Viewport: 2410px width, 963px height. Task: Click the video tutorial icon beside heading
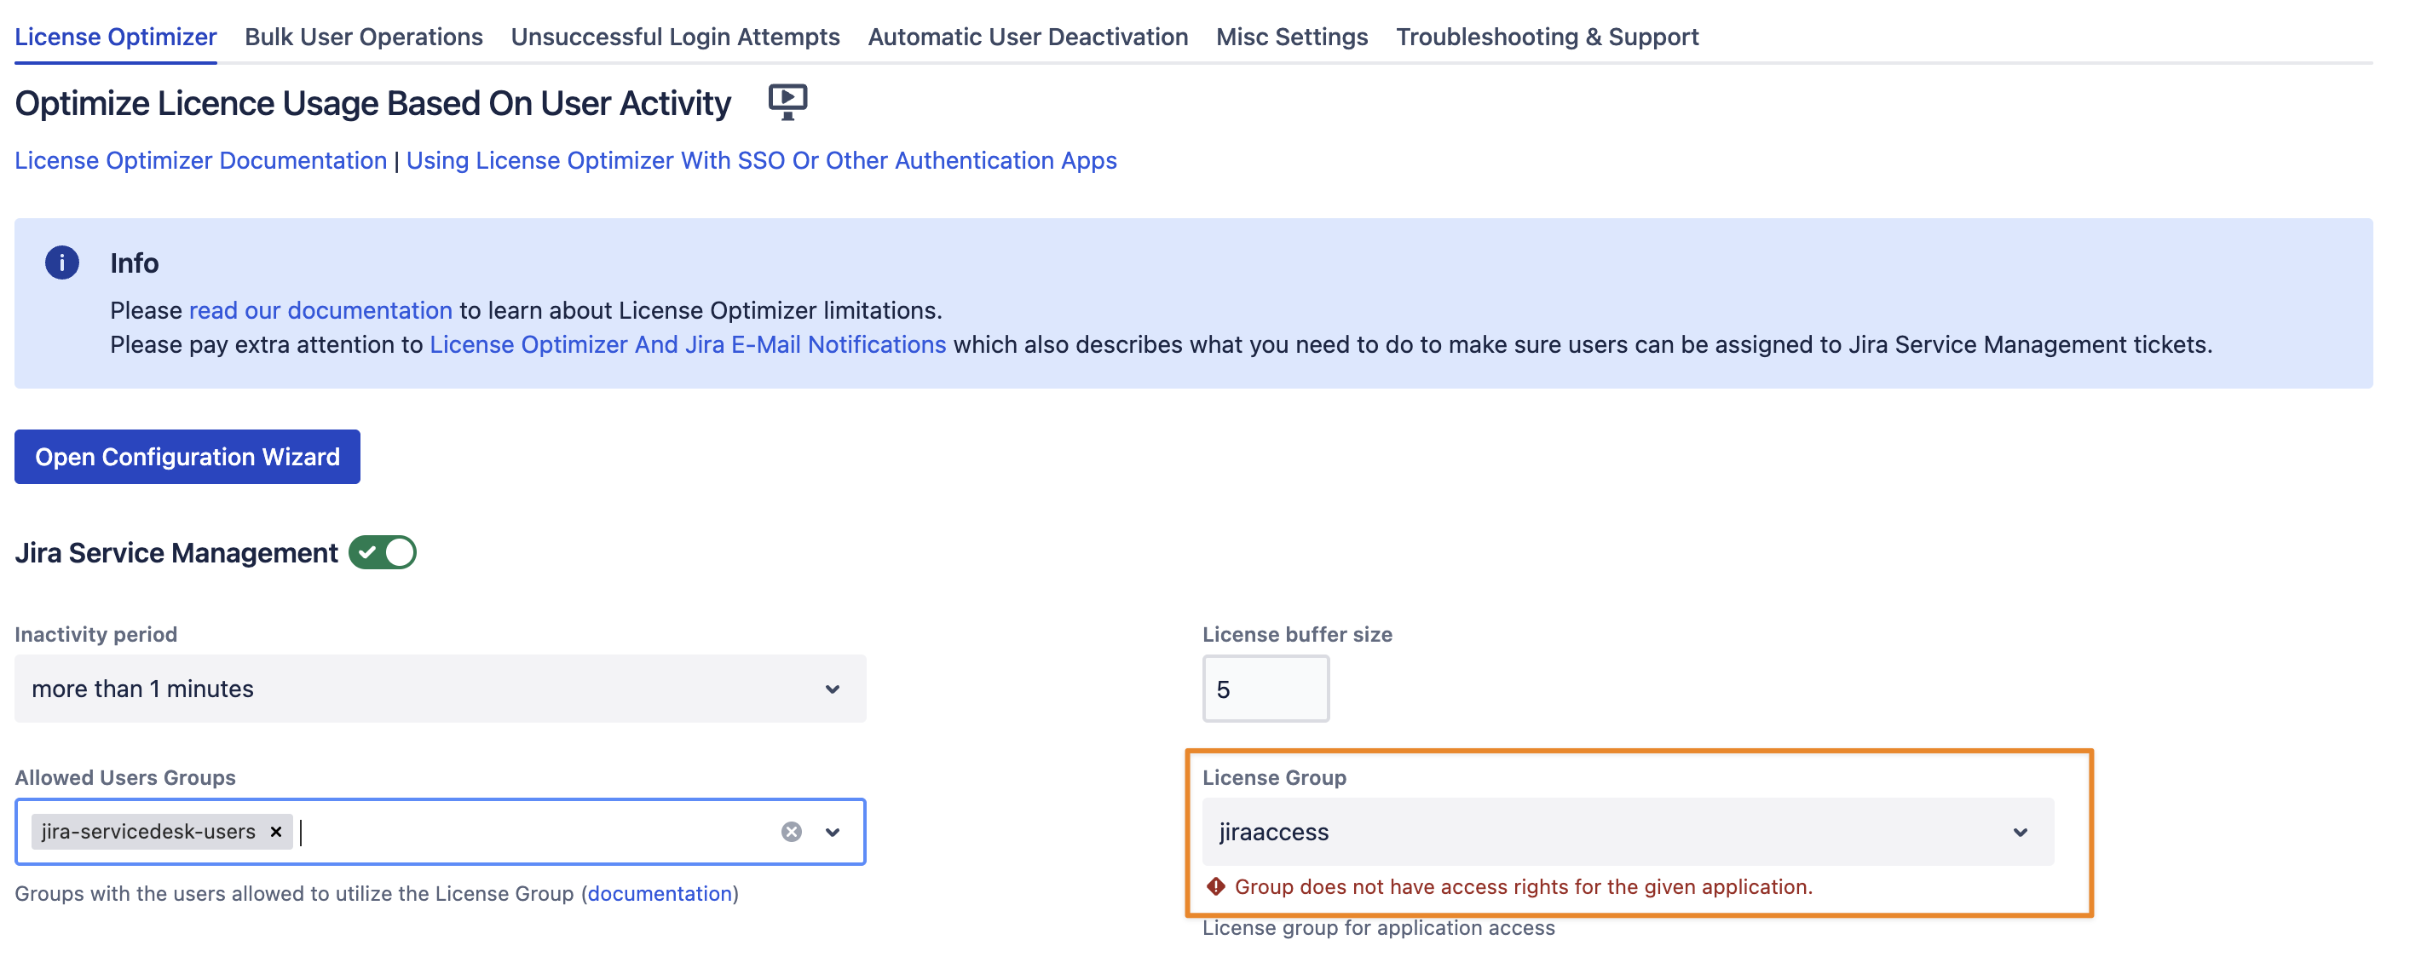(787, 101)
